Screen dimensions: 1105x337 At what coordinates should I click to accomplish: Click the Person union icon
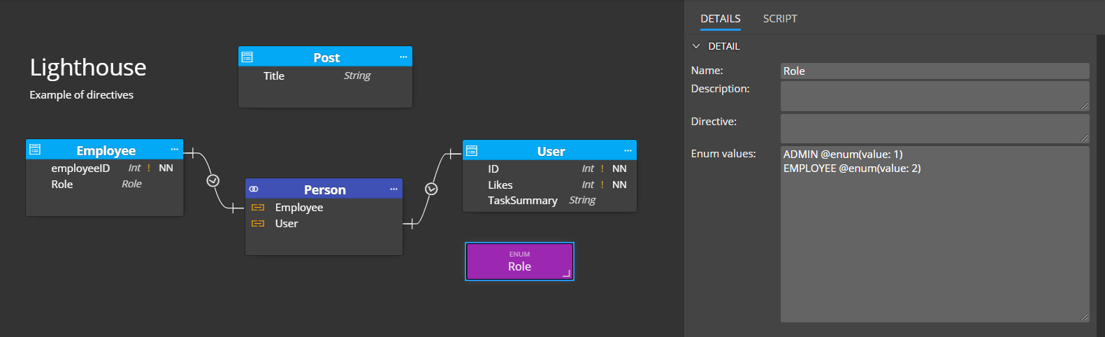click(254, 189)
